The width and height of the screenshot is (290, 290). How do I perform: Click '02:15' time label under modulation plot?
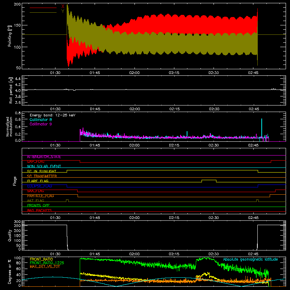click(174, 145)
